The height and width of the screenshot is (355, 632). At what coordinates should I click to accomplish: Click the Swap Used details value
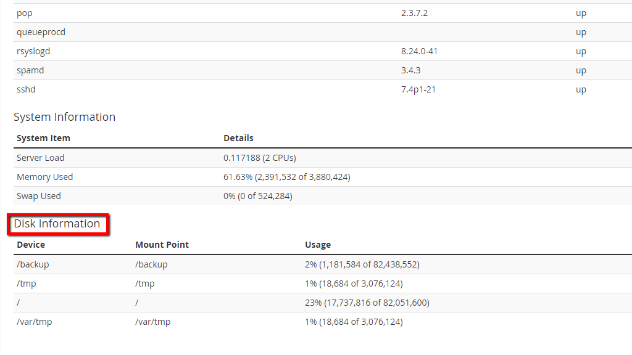click(x=257, y=196)
